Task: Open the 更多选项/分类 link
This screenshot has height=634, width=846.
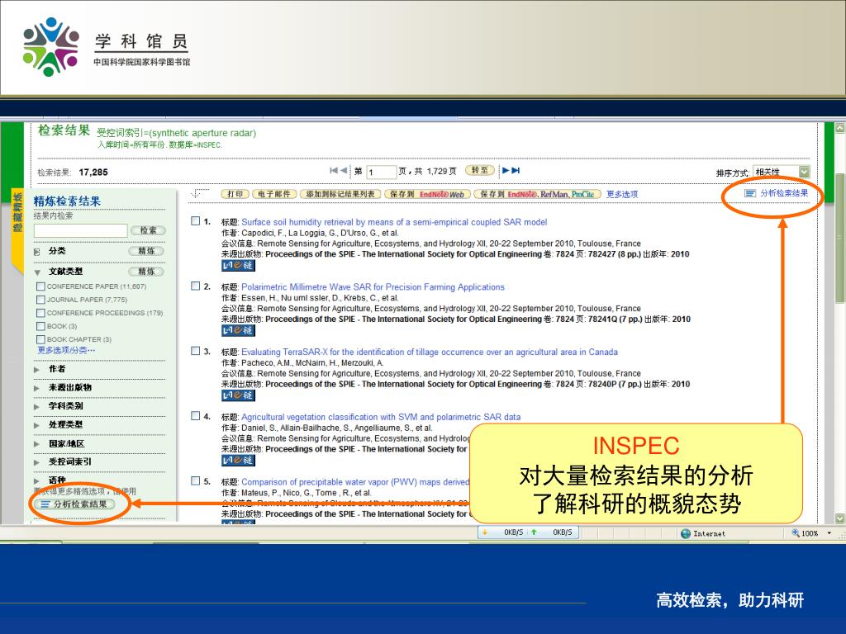Action: tap(66, 350)
